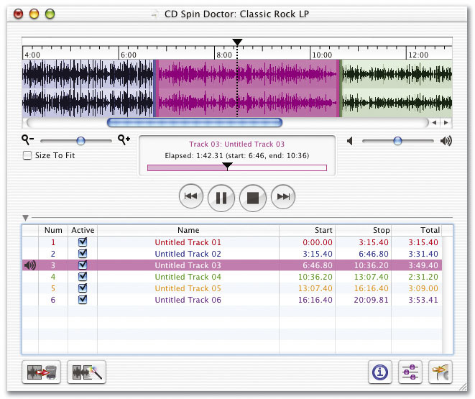The image size is (475, 399).
Task: Click the 10:00 label on the timeline ruler
Action: click(322, 55)
